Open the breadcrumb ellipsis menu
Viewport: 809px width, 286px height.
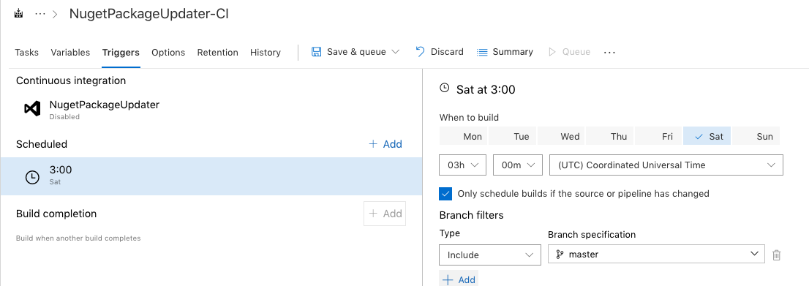click(39, 14)
